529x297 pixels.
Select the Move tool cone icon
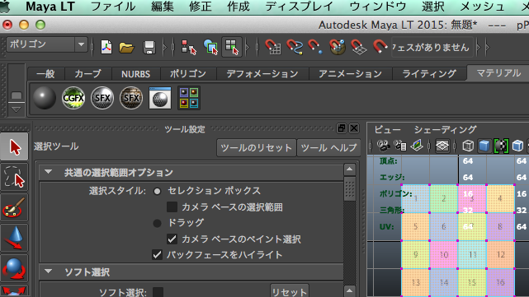14,238
